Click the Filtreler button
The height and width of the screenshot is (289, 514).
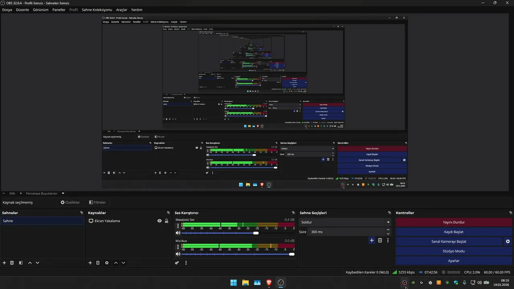[x=97, y=202]
